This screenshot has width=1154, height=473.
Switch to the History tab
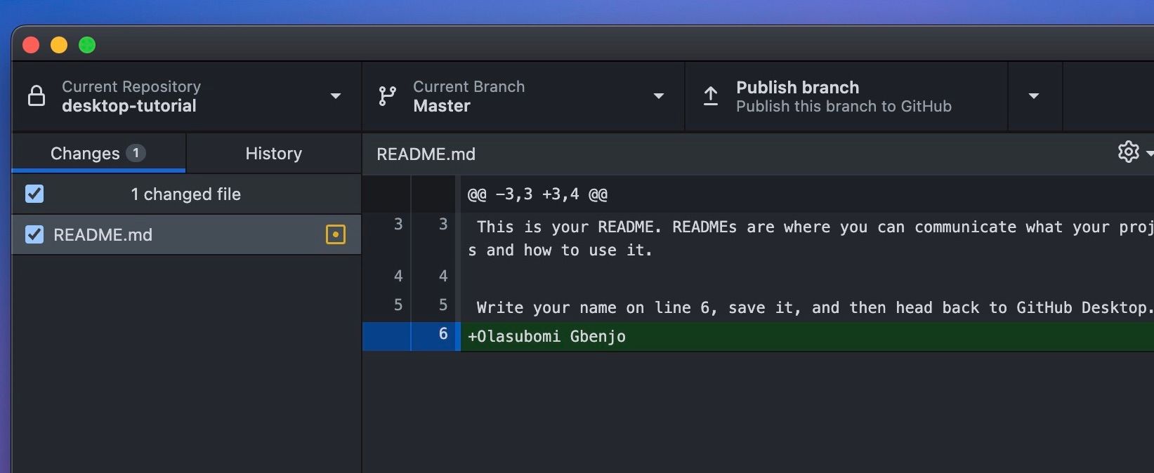click(273, 153)
